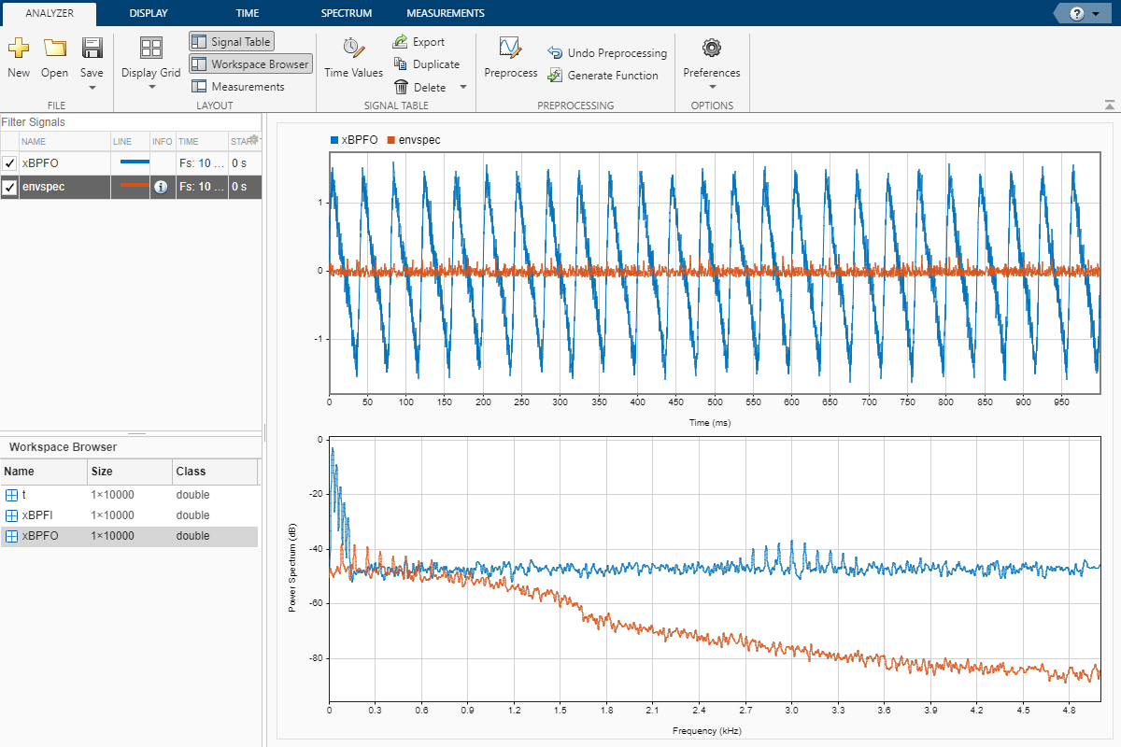1121x747 pixels.
Task: Click Generate Function button
Action: (603, 76)
